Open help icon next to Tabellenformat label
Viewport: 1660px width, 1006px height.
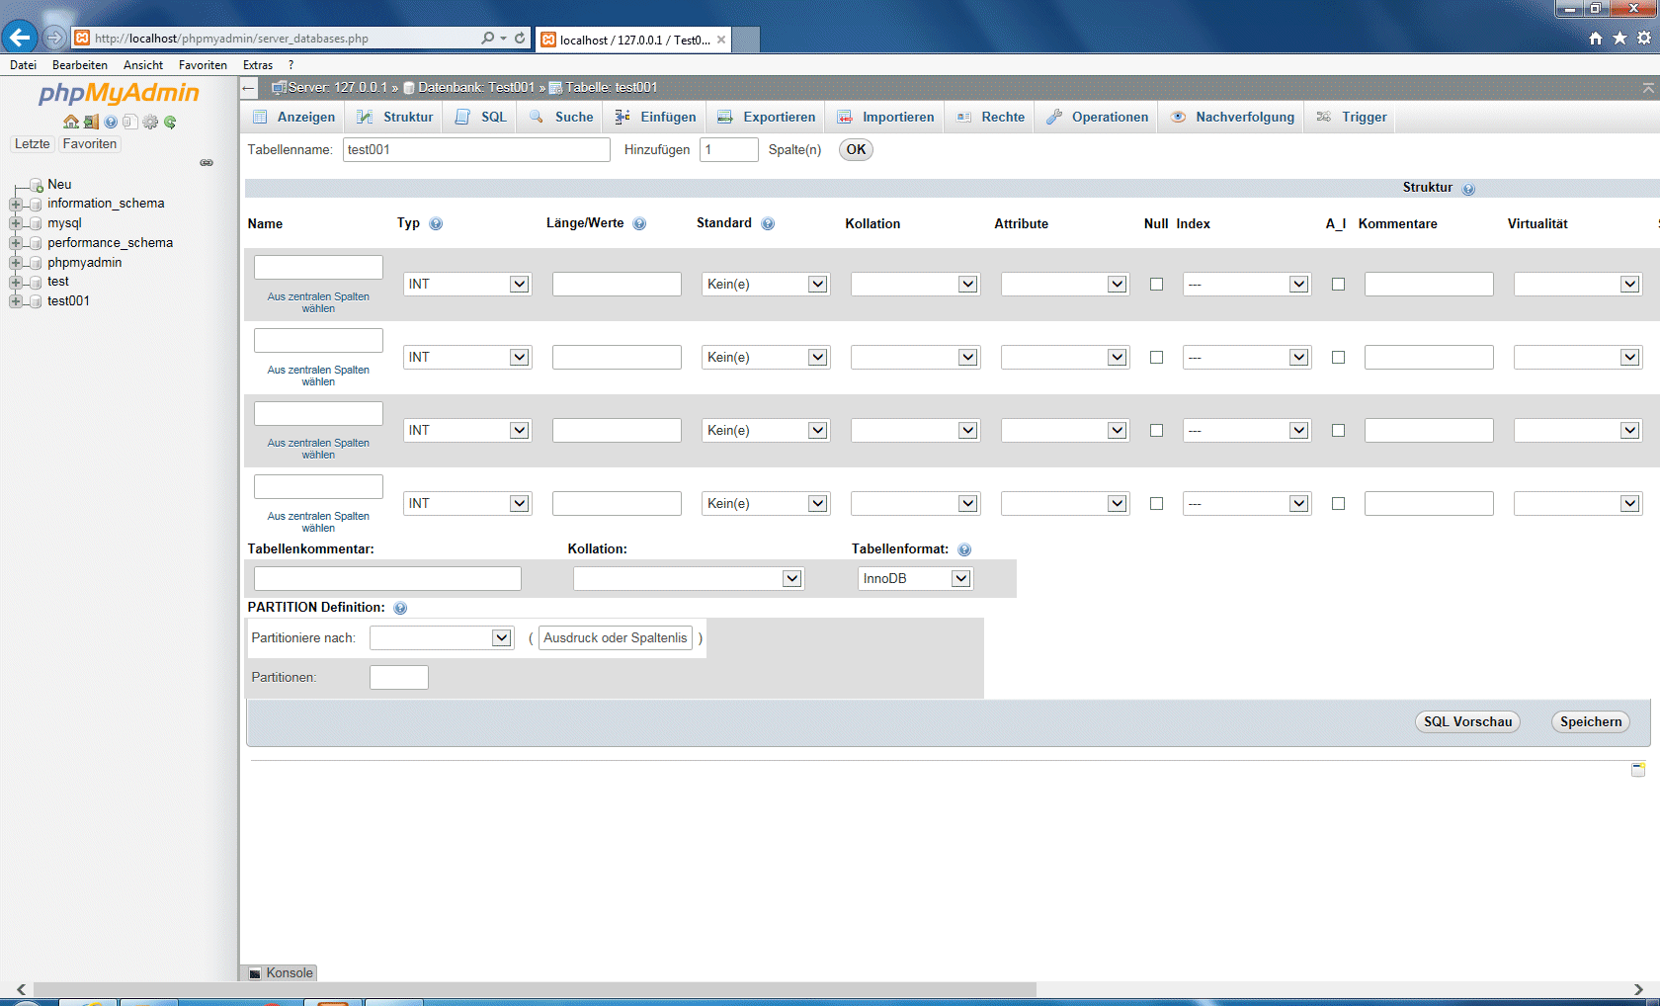[964, 549]
